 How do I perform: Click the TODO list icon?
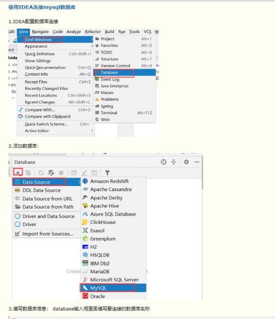pyautogui.click(x=97, y=52)
